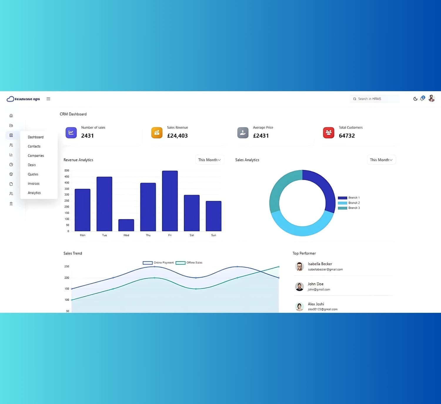Click the teamone ops logo
Screen dimensions: 441x404
point(23,99)
